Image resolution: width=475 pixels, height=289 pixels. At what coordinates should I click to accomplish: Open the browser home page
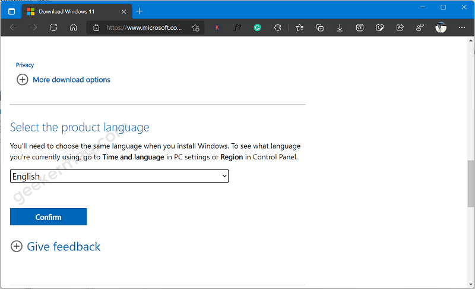click(74, 27)
